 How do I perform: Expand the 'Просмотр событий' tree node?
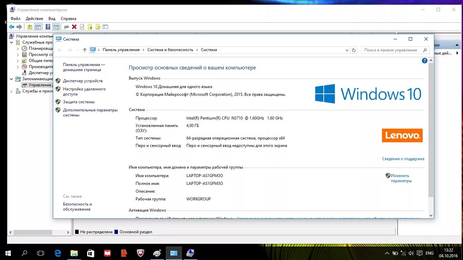[18, 55]
